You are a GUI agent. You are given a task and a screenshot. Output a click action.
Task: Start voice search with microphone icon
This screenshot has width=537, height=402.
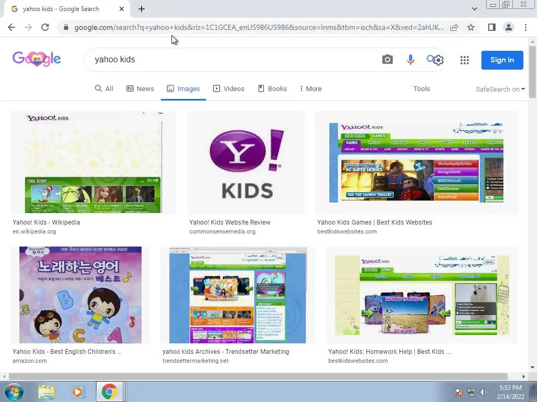click(410, 60)
